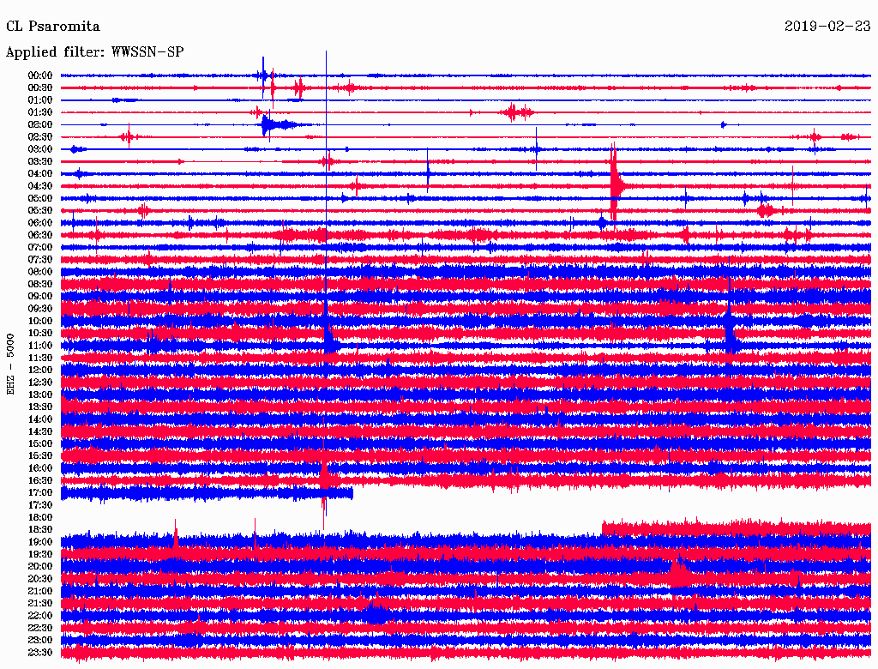
Task: Select the 01:30 time row label
Action: click(40, 112)
